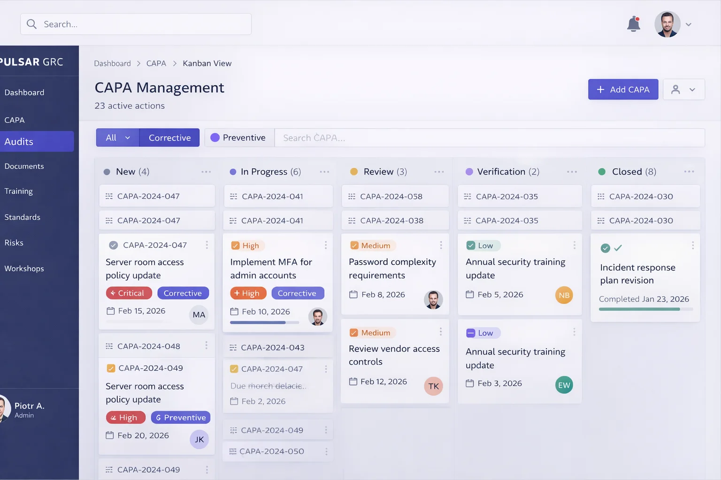The height and width of the screenshot is (480, 721).
Task: Open the person filter icon near Add CAPA
Action: click(676, 89)
